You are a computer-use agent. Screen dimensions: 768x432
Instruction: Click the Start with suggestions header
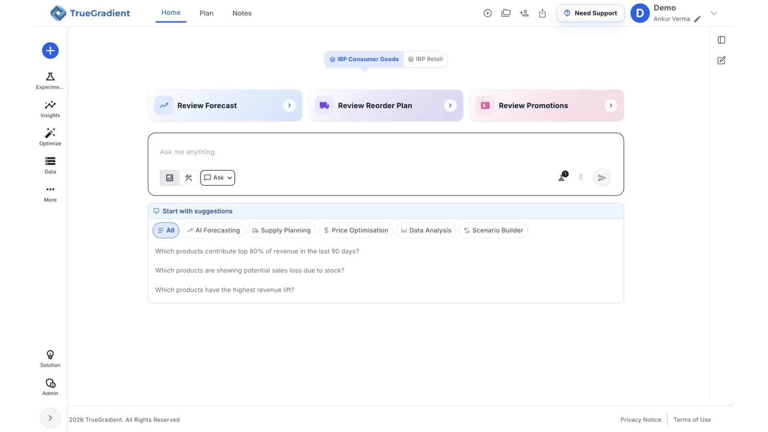click(x=386, y=211)
